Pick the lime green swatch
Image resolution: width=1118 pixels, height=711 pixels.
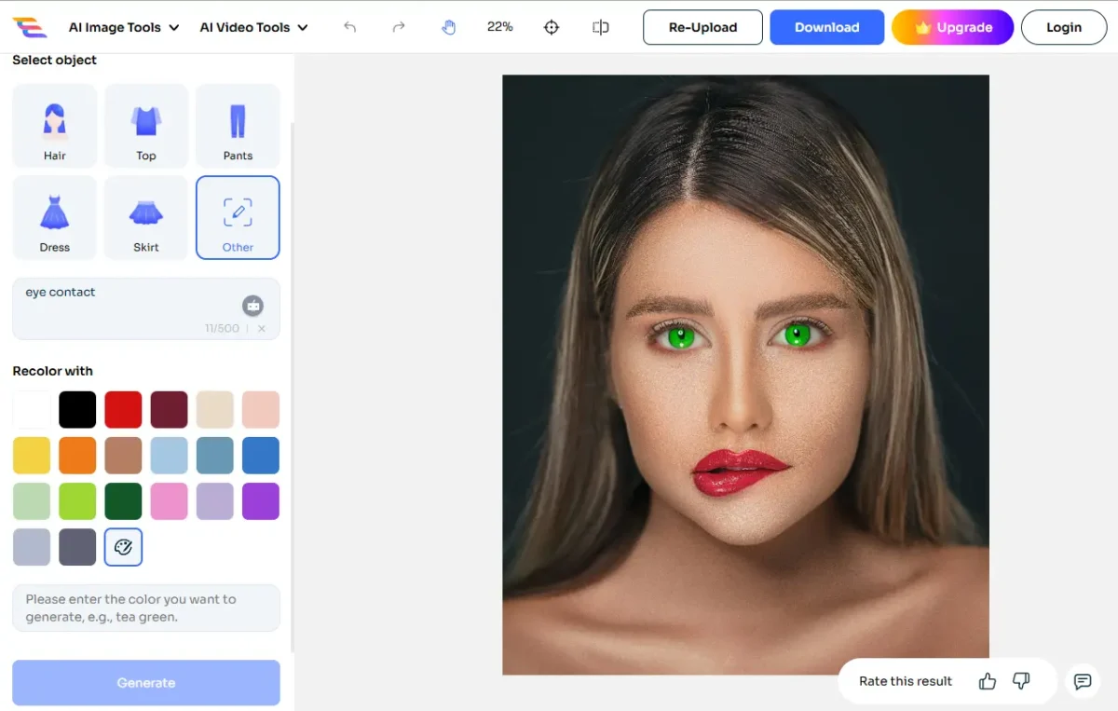[77, 501]
